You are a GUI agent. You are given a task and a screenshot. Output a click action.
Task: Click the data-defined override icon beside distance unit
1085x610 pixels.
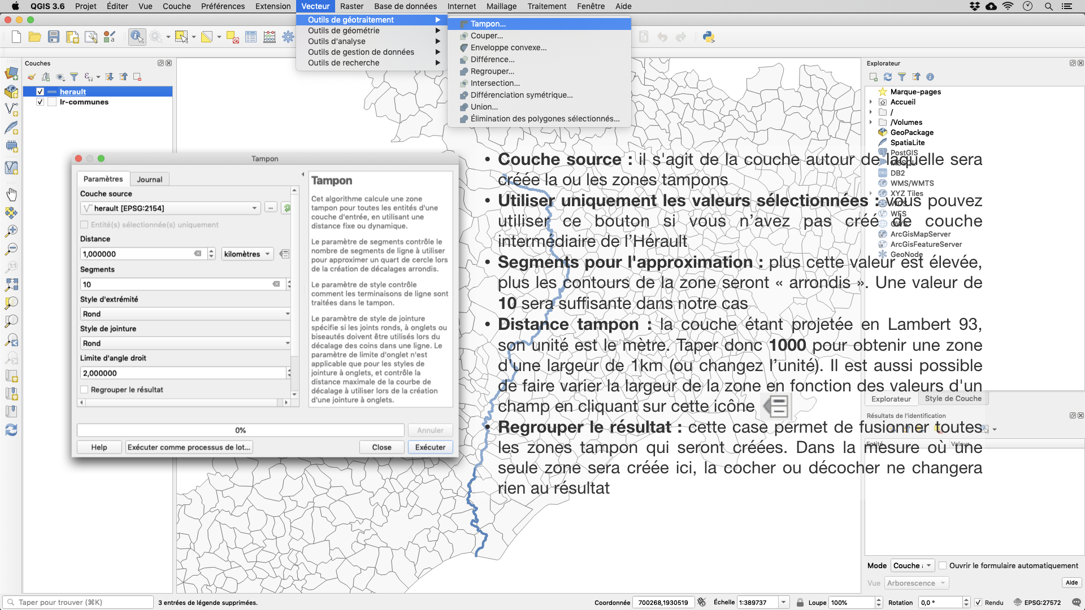[285, 254]
